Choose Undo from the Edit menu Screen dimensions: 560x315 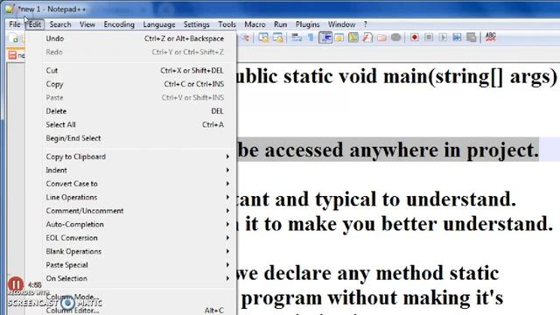130,38
